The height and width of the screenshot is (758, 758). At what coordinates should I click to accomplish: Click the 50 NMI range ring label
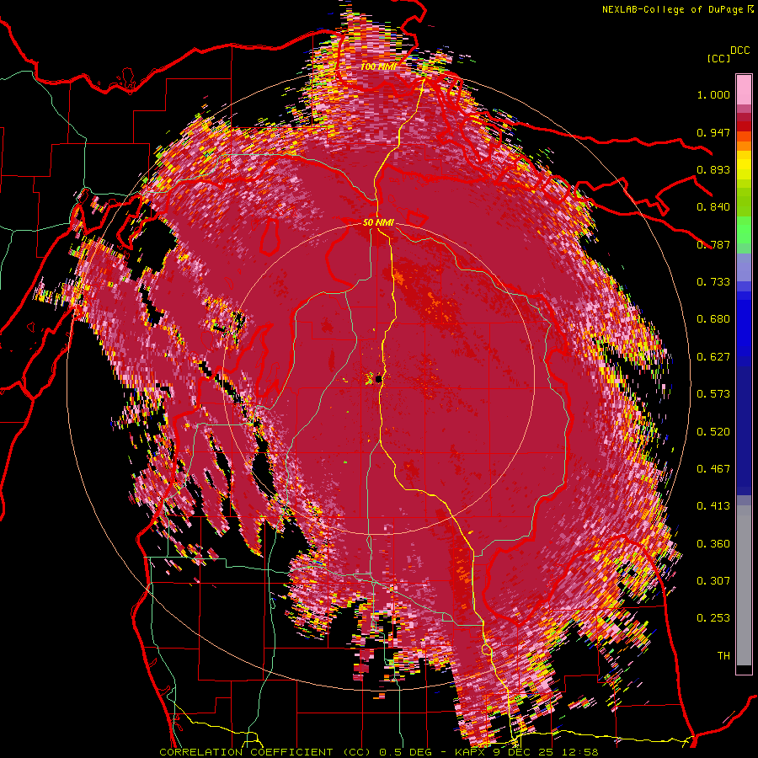pos(378,223)
